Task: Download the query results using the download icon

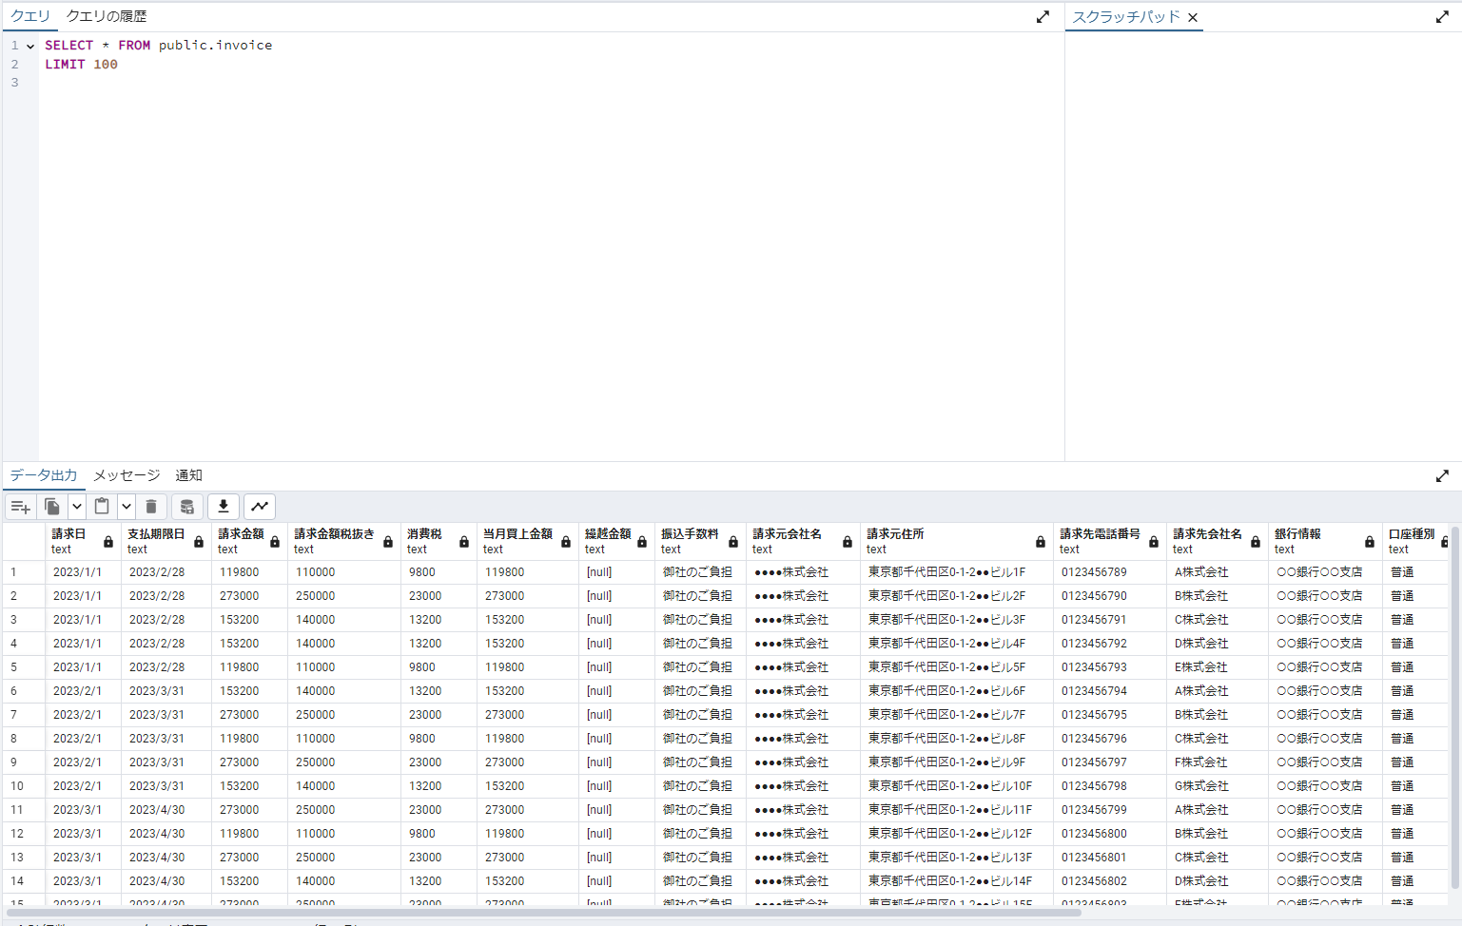Action: pyautogui.click(x=224, y=506)
